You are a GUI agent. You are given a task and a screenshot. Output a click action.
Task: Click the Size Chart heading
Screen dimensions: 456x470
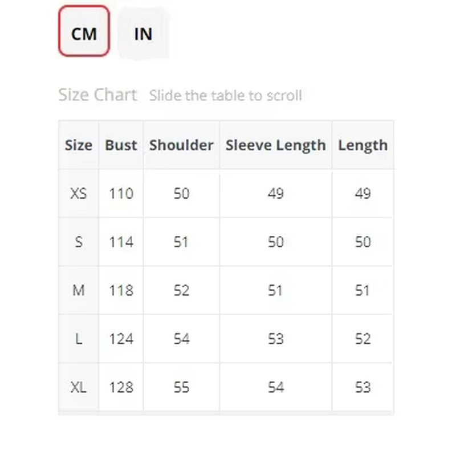click(x=98, y=95)
